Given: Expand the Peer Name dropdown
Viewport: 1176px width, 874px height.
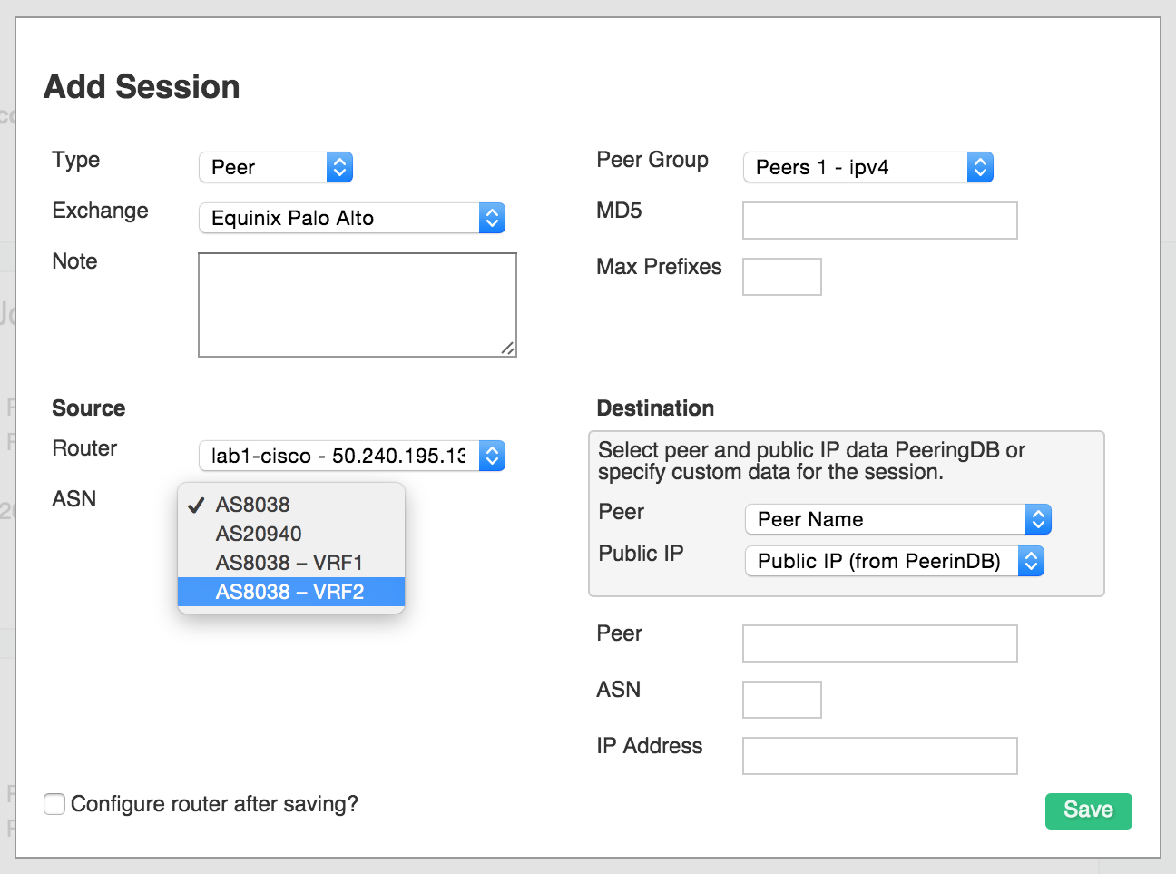Looking at the screenshot, I should point(897,519).
